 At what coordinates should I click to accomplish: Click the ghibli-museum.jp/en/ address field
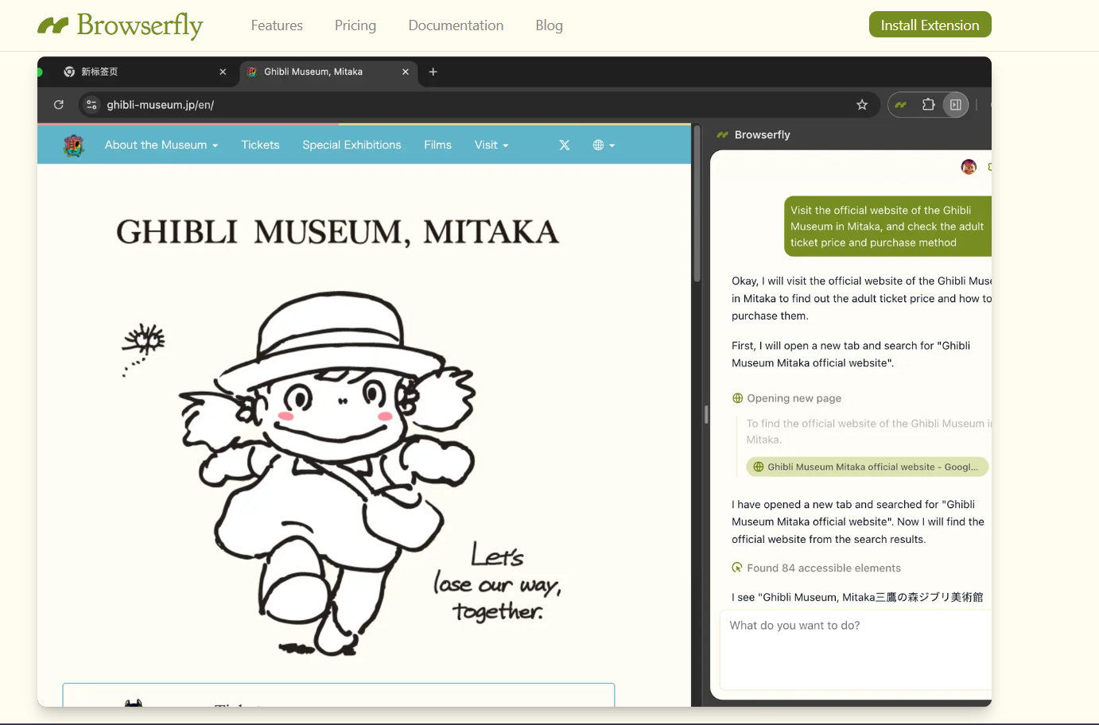coord(477,104)
